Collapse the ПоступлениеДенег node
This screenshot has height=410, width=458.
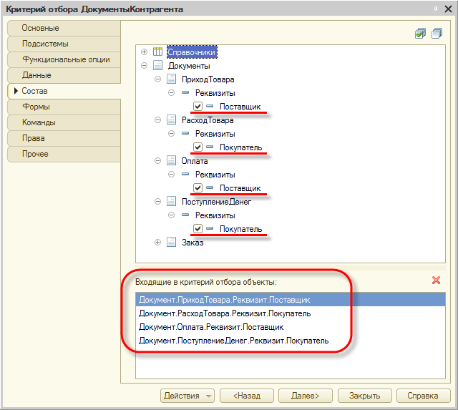point(157,202)
